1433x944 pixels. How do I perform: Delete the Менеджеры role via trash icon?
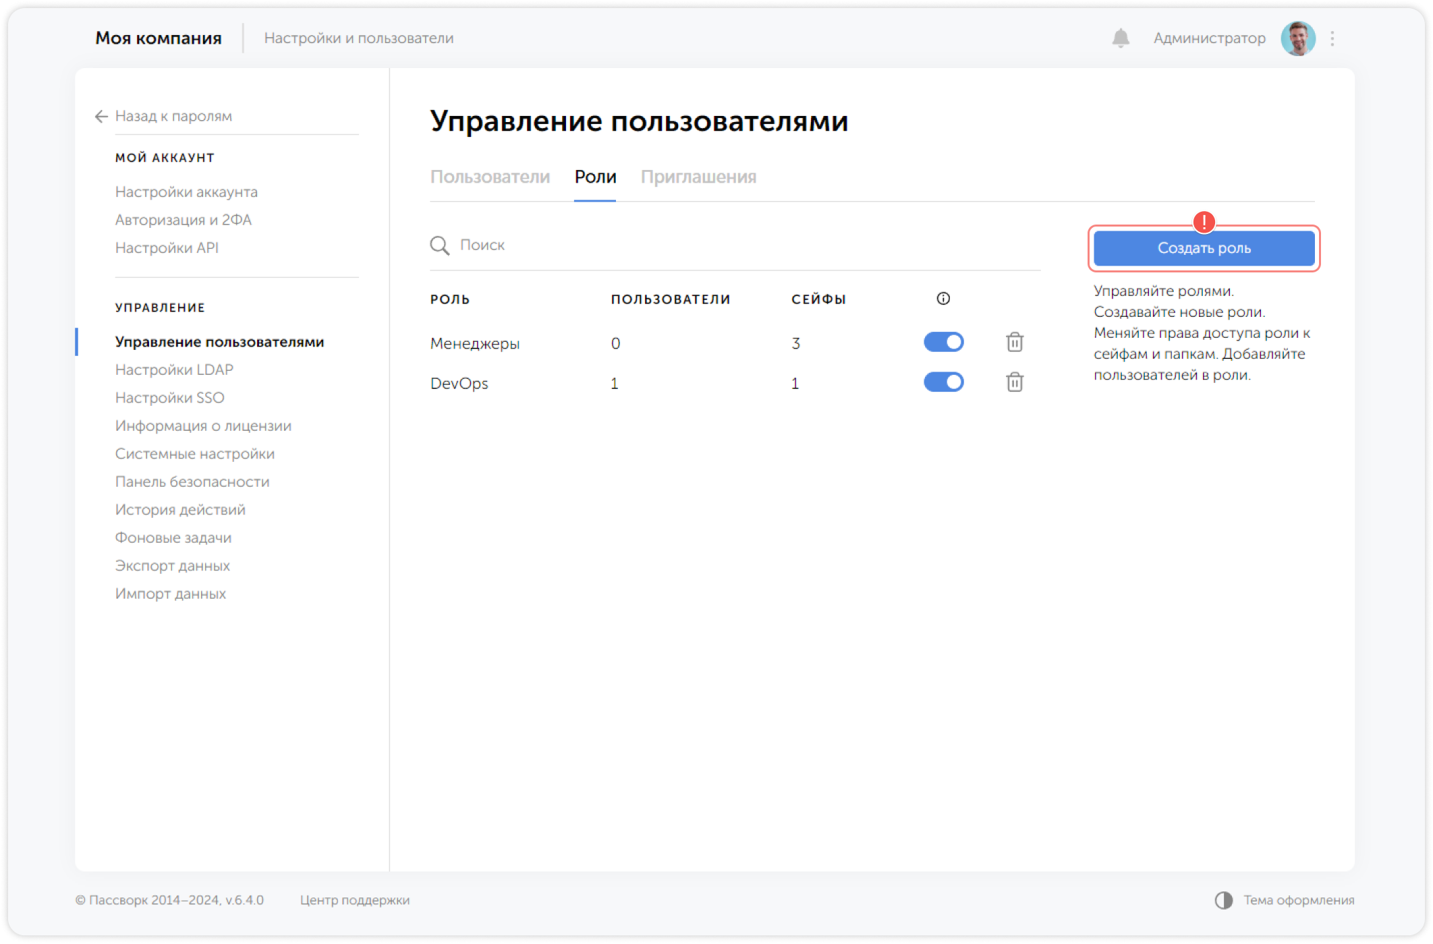click(1015, 342)
